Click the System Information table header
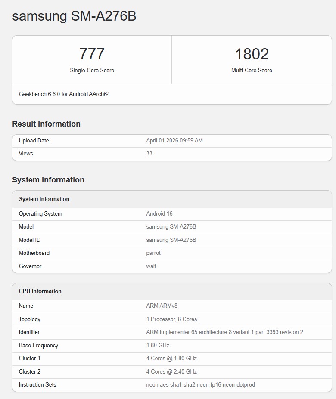The width and height of the screenshot is (336, 399). point(44,199)
